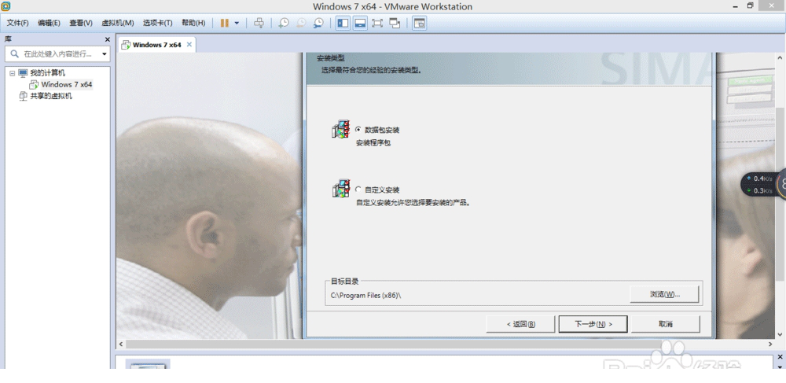Enter full screen mode
The image size is (786, 383).
click(x=377, y=23)
